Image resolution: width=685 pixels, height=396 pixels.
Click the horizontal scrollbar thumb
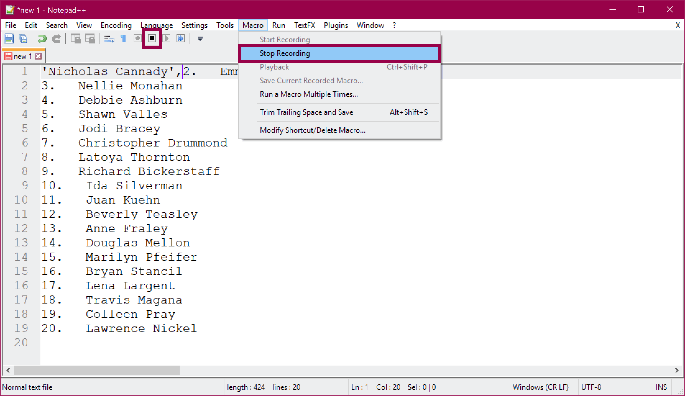click(96, 370)
